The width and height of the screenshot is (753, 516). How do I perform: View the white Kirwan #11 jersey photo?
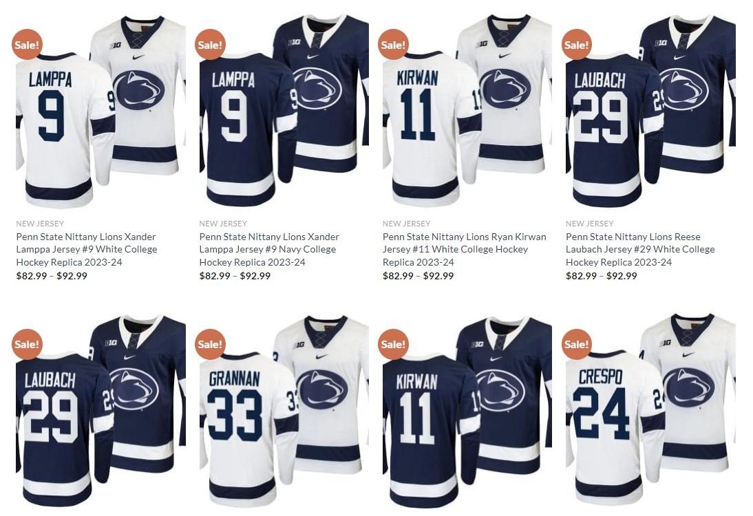coord(467,111)
